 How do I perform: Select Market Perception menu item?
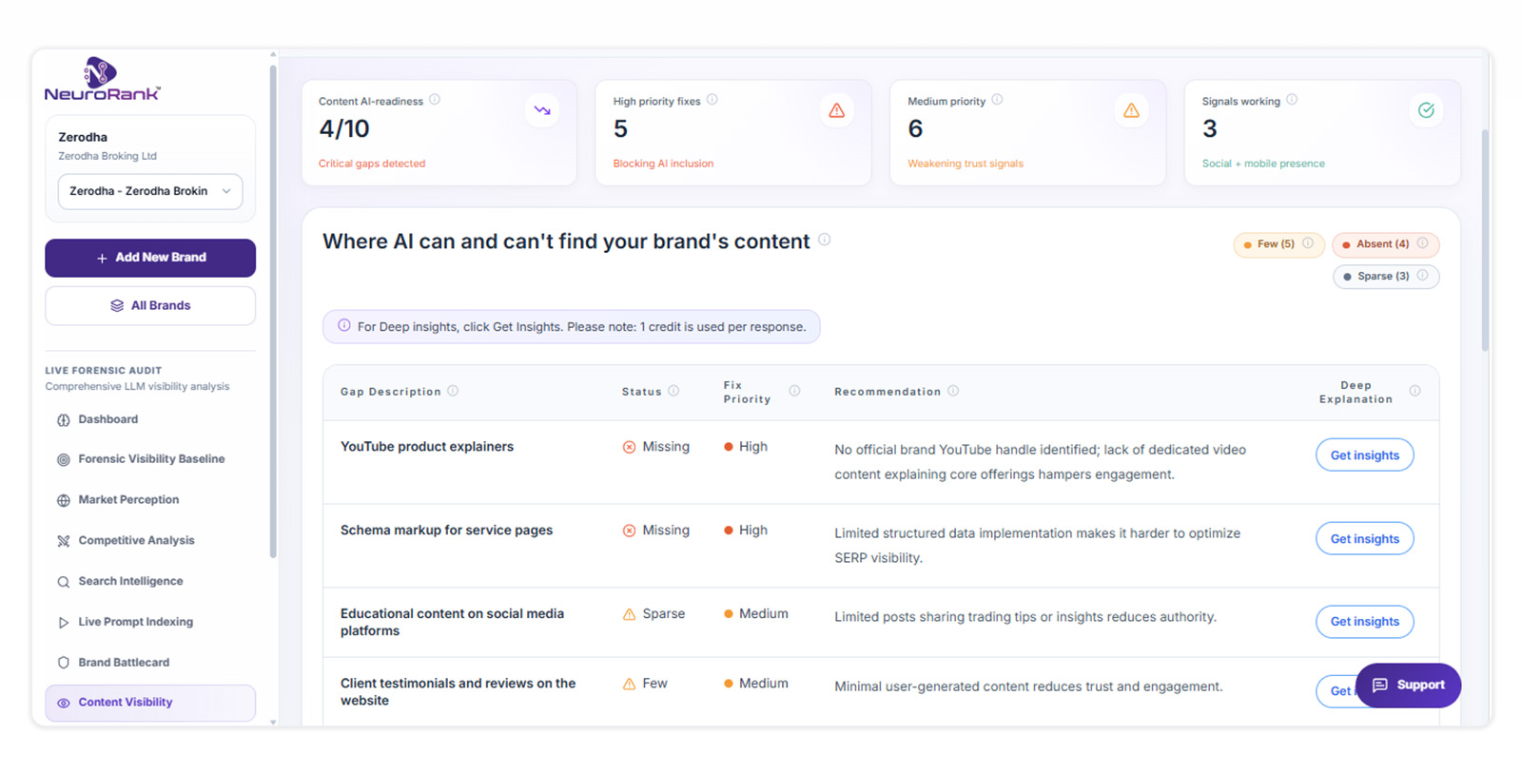(128, 500)
